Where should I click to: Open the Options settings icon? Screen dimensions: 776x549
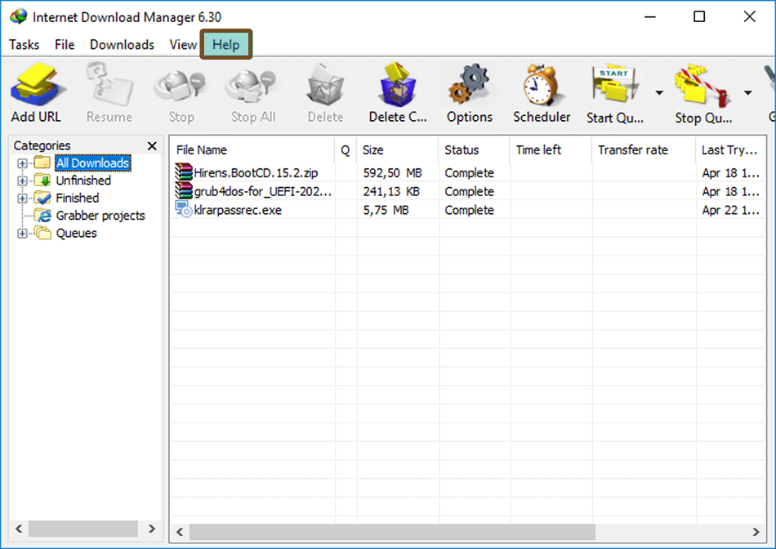[469, 90]
